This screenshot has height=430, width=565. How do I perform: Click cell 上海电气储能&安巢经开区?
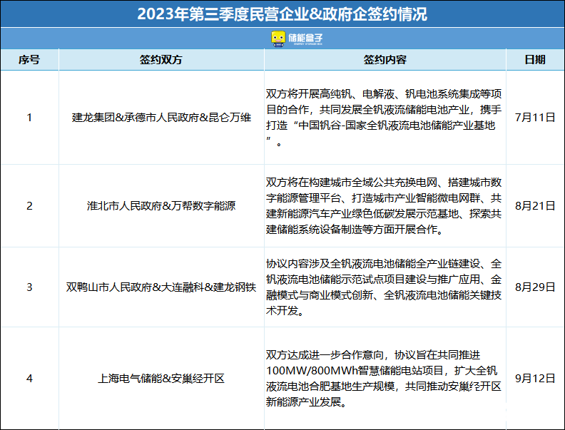[x=161, y=378]
